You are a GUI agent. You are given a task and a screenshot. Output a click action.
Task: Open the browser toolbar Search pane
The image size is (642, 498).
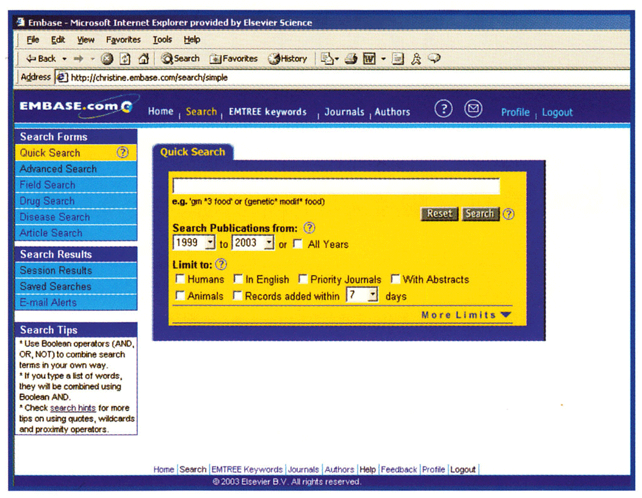[180, 59]
